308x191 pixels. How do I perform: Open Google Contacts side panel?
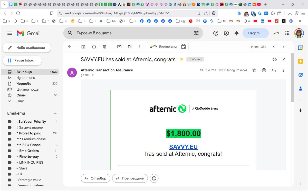pos(301,89)
